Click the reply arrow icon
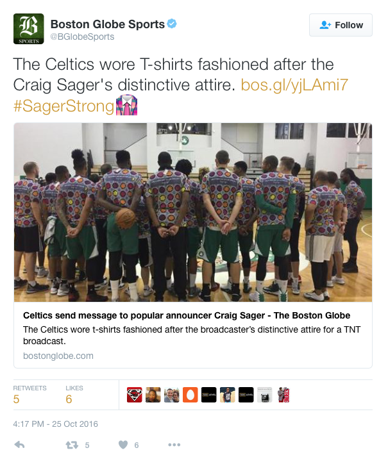This screenshot has width=388, height=464. tap(19, 445)
